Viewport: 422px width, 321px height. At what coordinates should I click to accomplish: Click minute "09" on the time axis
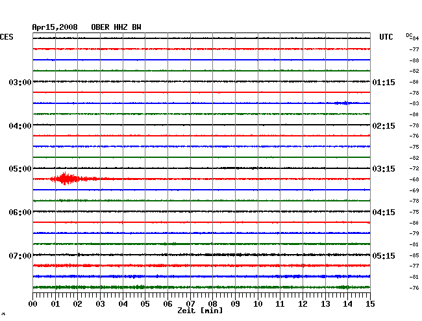point(235,304)
